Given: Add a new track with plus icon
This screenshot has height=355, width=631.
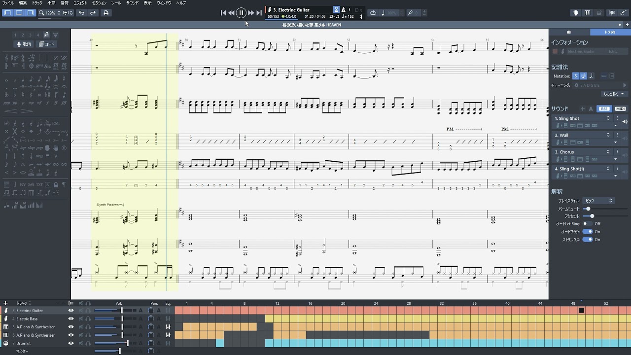Looking at the screenshot, I should click(5, 303).
